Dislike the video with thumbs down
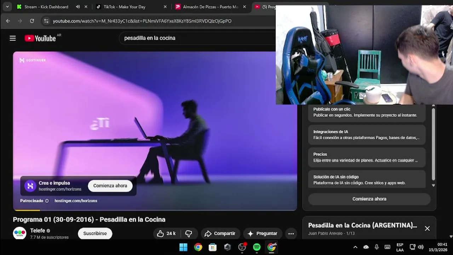 (189, 233)
